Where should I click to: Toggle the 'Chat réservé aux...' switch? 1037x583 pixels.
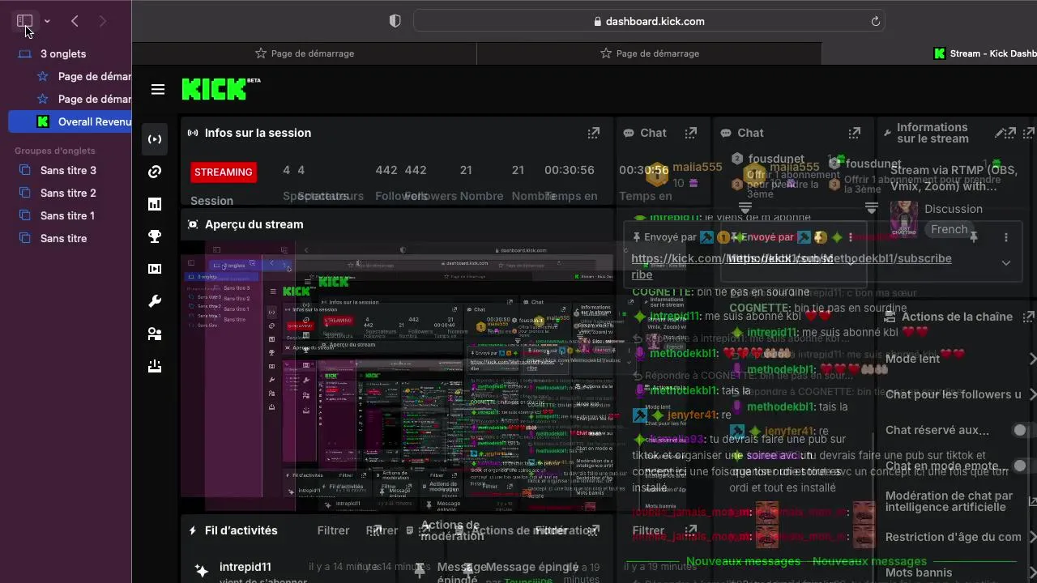[1026, 430]
